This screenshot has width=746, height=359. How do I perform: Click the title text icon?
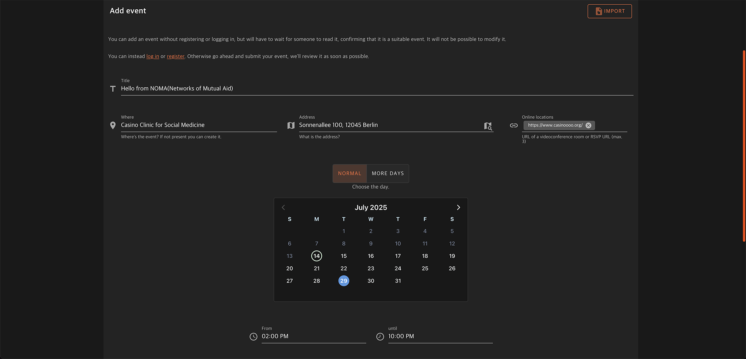tap(113, 89)
